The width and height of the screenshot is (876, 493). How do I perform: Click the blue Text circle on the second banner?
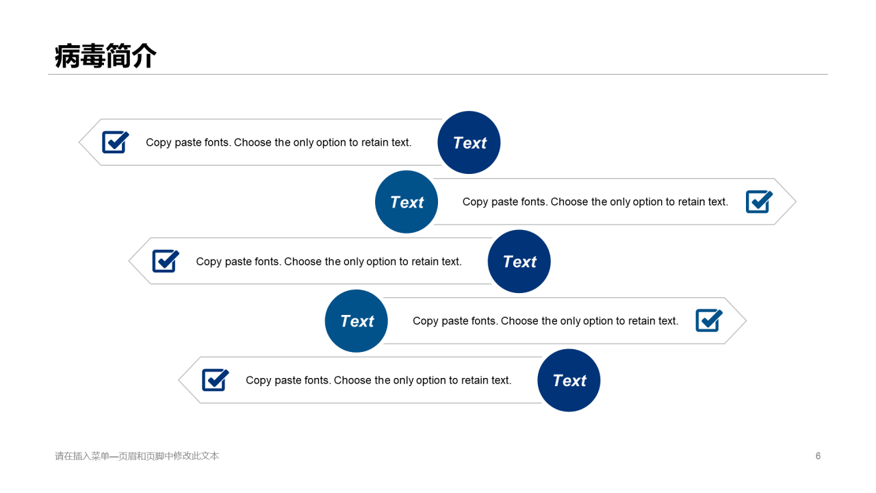coord(407,202)
